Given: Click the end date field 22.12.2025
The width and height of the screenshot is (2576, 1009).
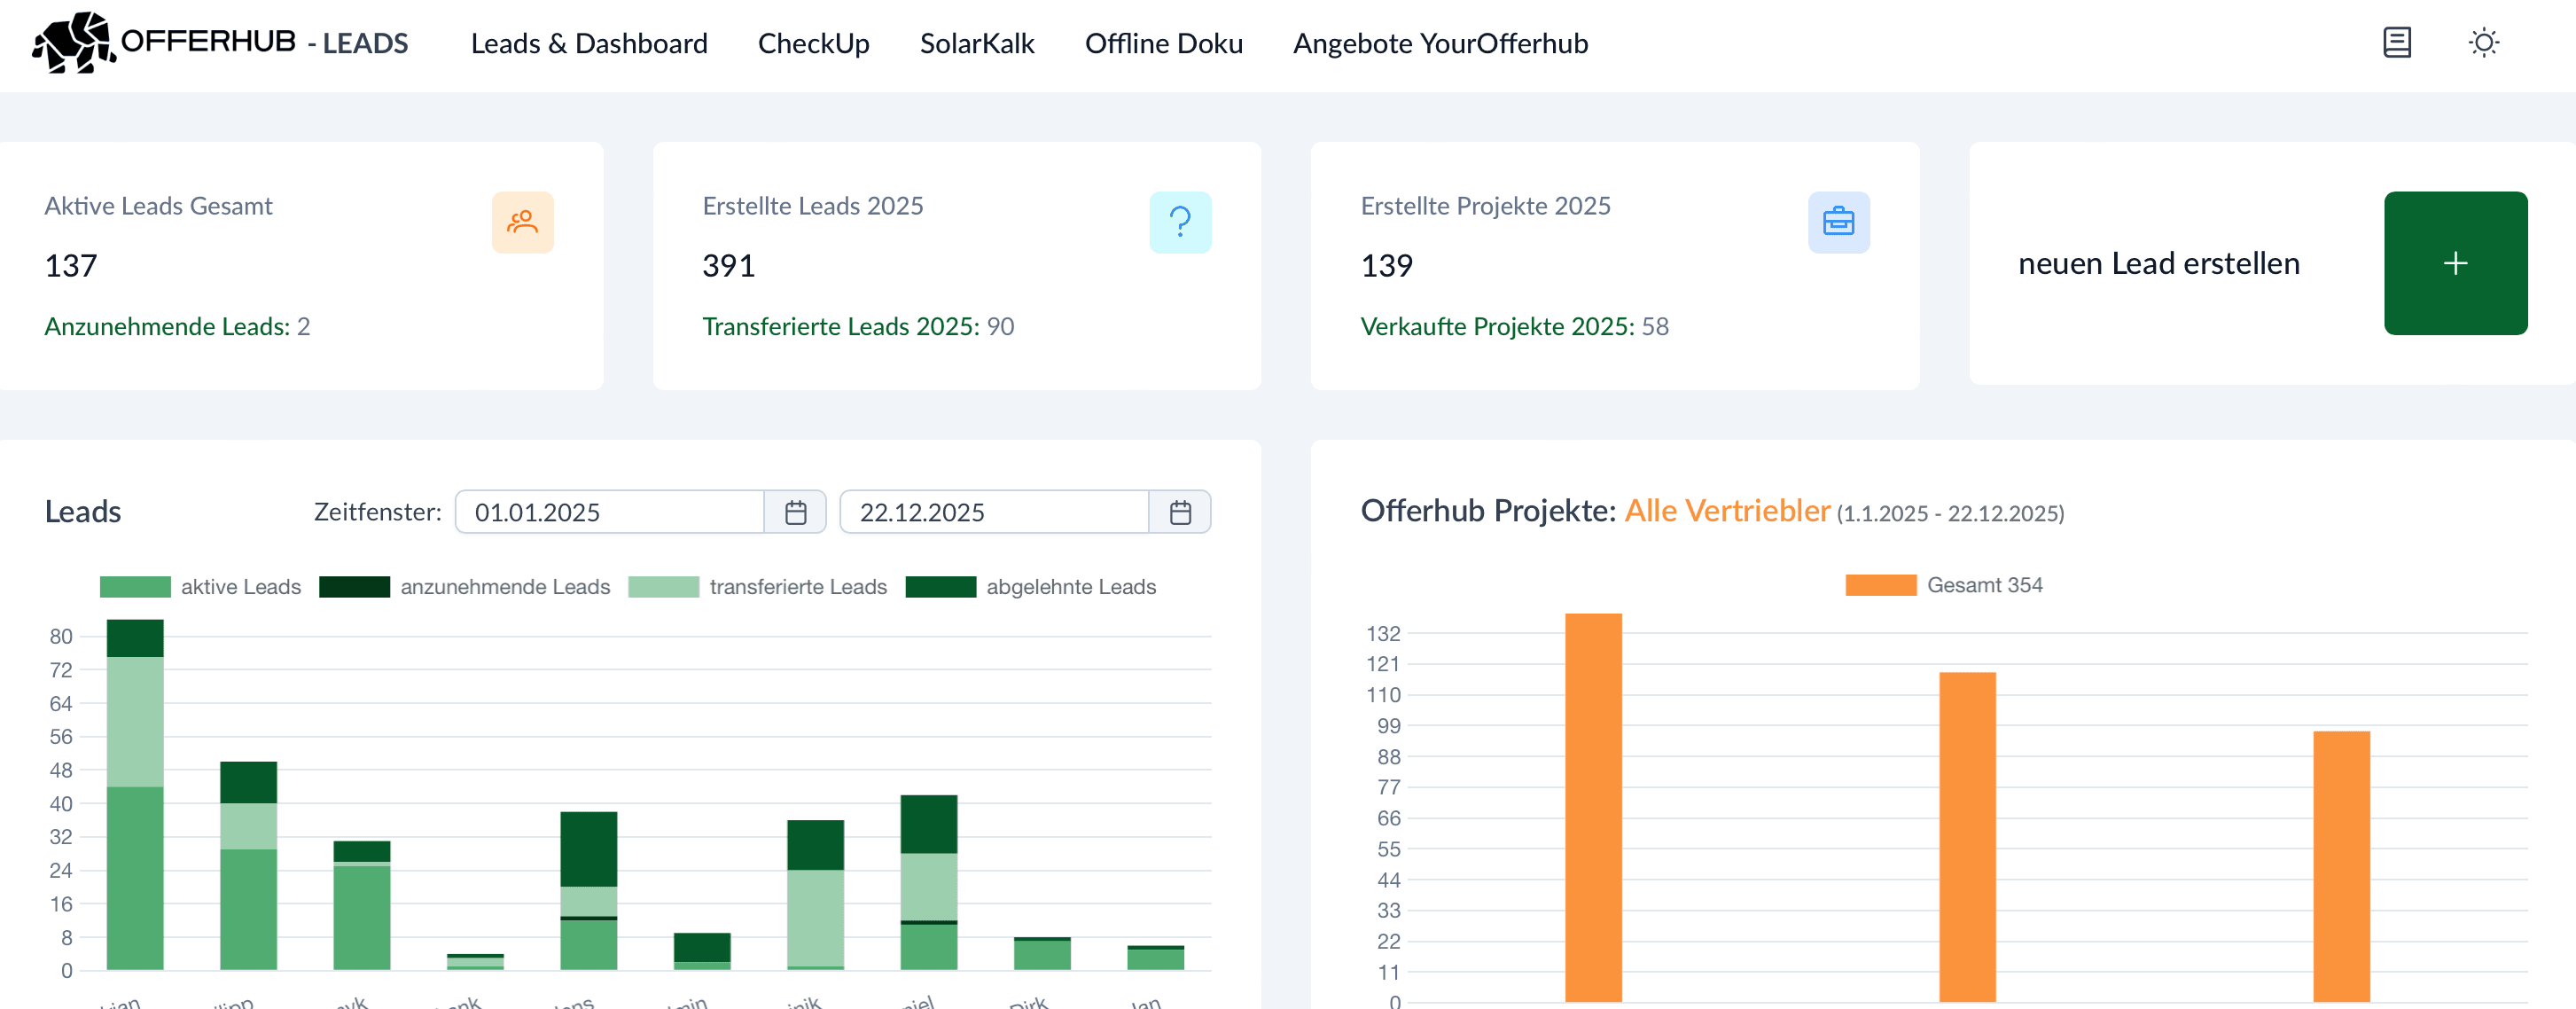Looking at the screenshot, I should 994,512.
